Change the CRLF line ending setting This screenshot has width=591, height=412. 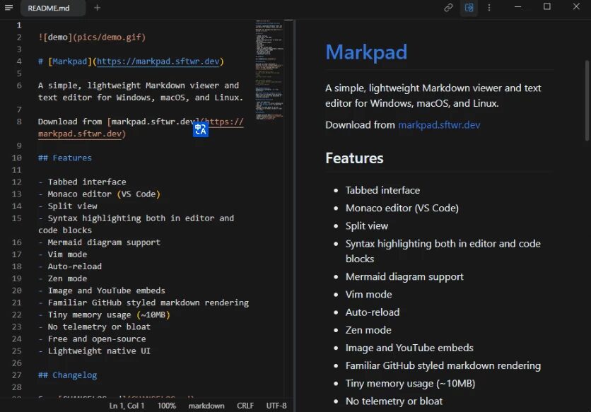coord(245,406)
